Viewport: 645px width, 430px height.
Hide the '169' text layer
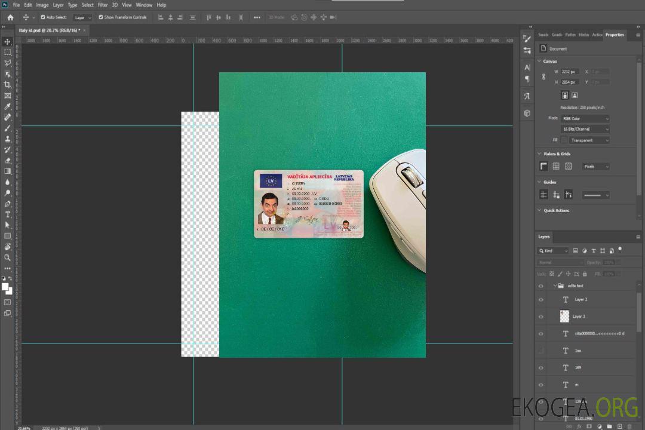tap(541, 368)
